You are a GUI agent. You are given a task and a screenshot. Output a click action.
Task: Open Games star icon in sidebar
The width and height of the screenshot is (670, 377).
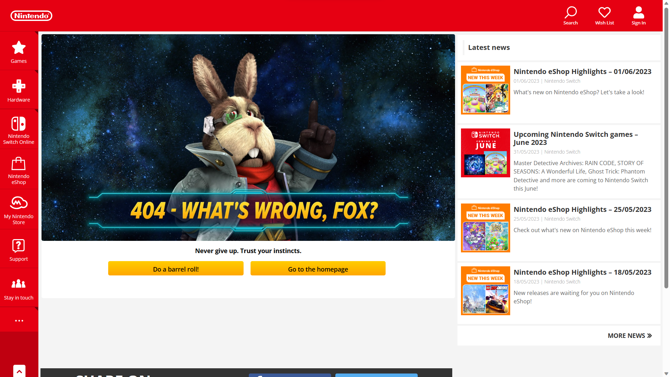pos(19,48)
